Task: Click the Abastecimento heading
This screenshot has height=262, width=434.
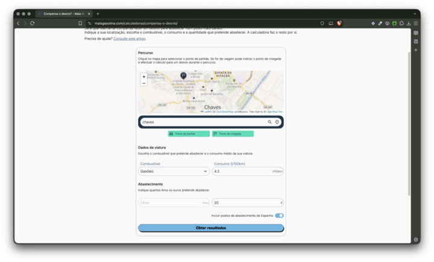Action: tap(150, 184)
